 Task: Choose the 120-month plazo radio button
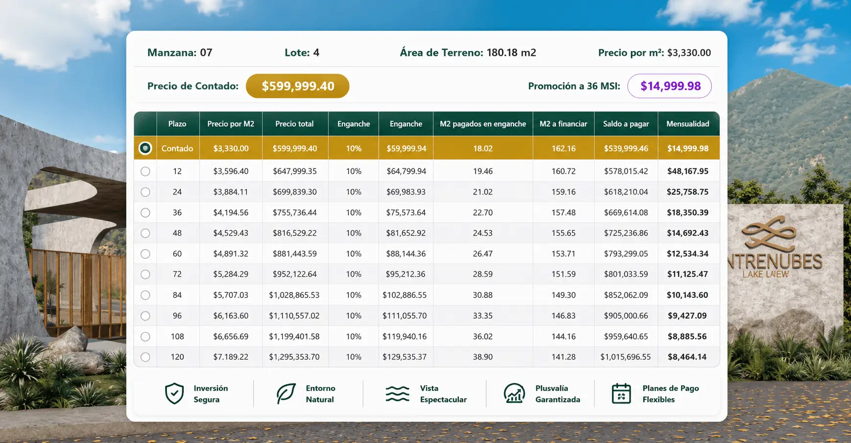(145, 357)
